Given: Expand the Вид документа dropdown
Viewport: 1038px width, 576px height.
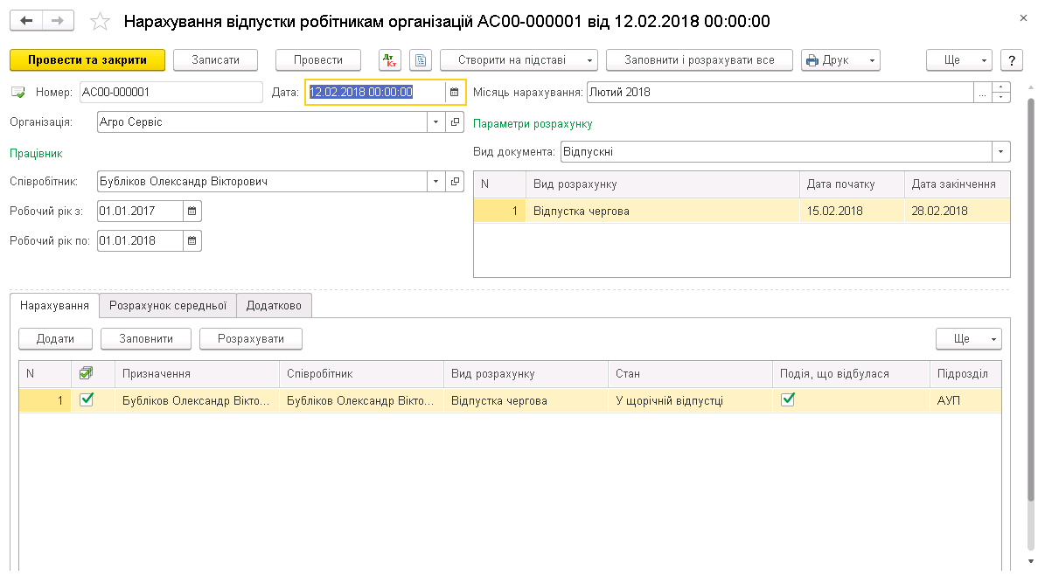Looking at the screenshot, I should [1000, 152].
